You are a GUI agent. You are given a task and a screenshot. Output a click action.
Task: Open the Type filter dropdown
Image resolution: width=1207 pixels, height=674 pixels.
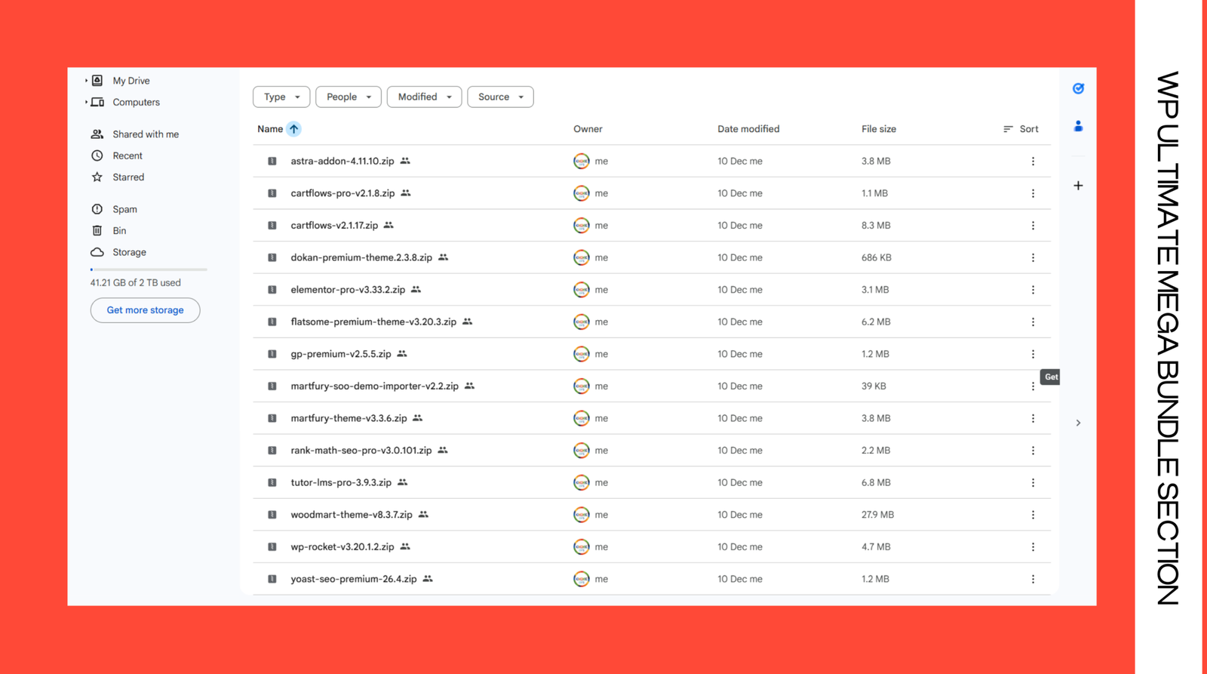click(x=281, y=97)
